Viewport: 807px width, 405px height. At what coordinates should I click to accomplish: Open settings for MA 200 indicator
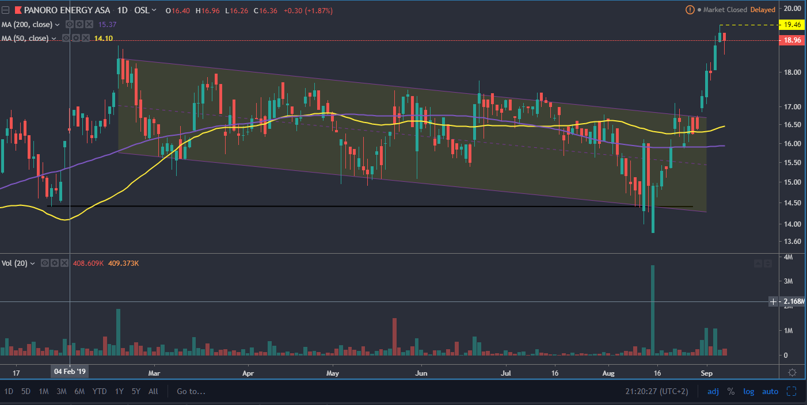pos(79,24)
